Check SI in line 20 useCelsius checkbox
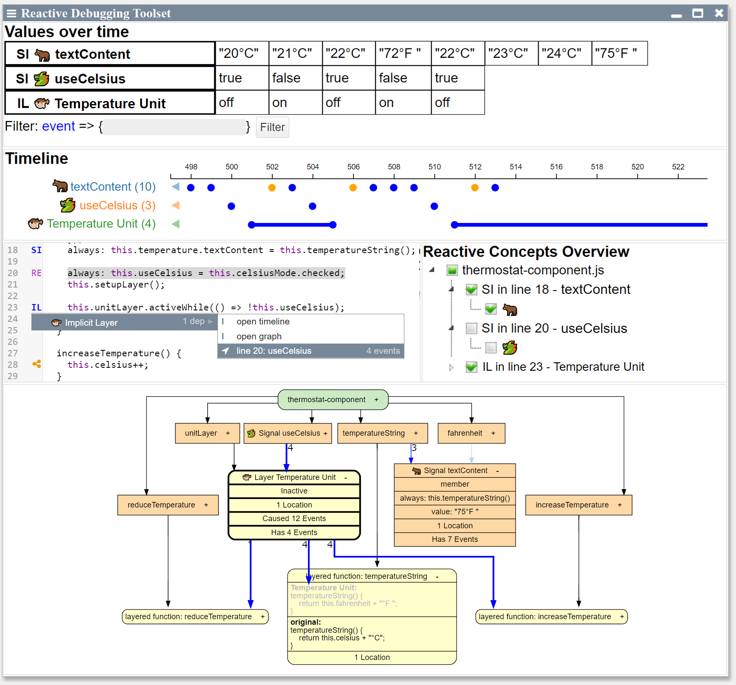Image resolution: width=736 pixels, height=685 pixels. coord(471,328)
